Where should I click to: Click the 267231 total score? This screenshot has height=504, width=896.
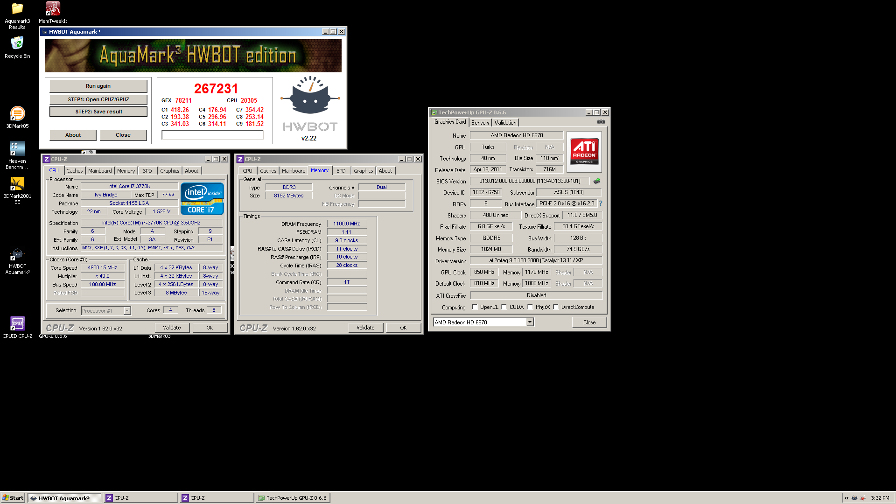pos(216,89)
